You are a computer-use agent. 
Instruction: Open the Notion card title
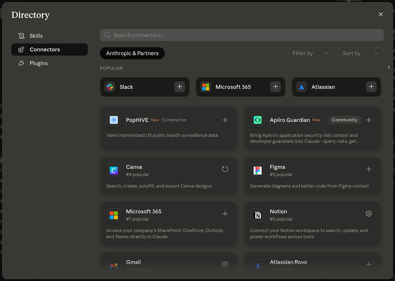tap(278, 211)
